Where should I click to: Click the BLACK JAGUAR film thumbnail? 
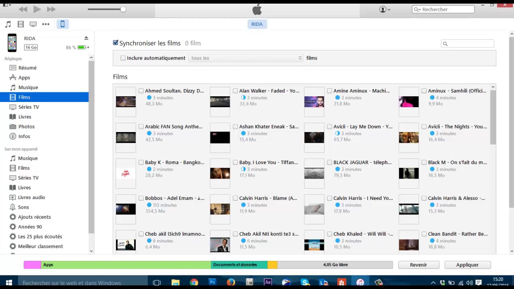coord(314,173)
